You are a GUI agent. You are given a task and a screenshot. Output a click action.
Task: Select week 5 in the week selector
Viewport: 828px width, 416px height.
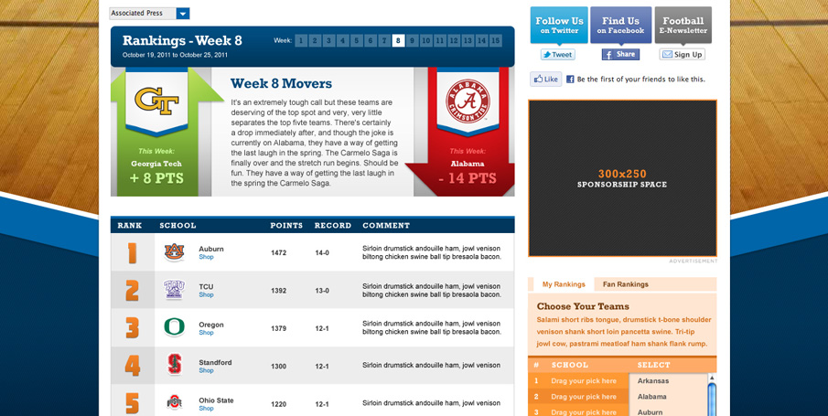pos(357,40)
